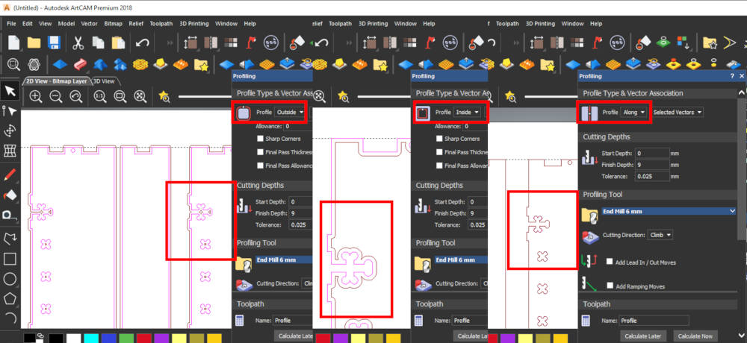Save the model with the floppy icon
This screenshot has height=343, width=747.
53,43
